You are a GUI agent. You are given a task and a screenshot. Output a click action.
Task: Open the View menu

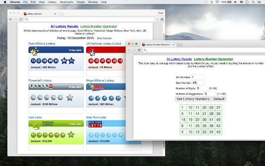coord(42,2)
